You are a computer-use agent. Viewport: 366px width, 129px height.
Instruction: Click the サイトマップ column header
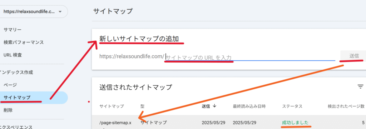click(112, 106)
